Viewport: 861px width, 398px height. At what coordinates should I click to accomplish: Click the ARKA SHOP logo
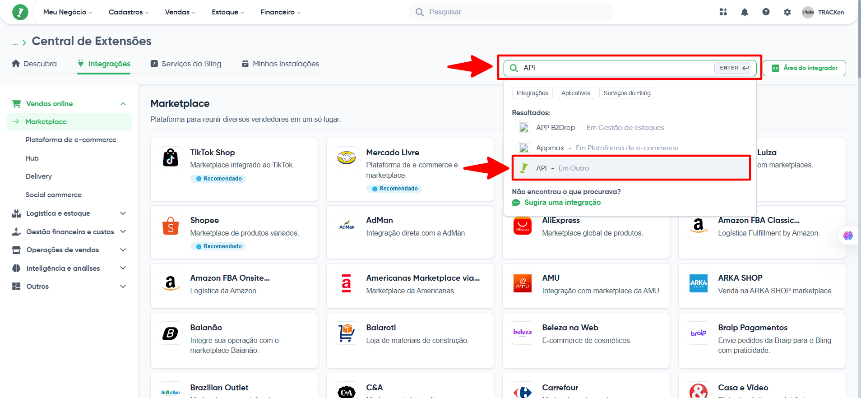[x=699, y=283]
